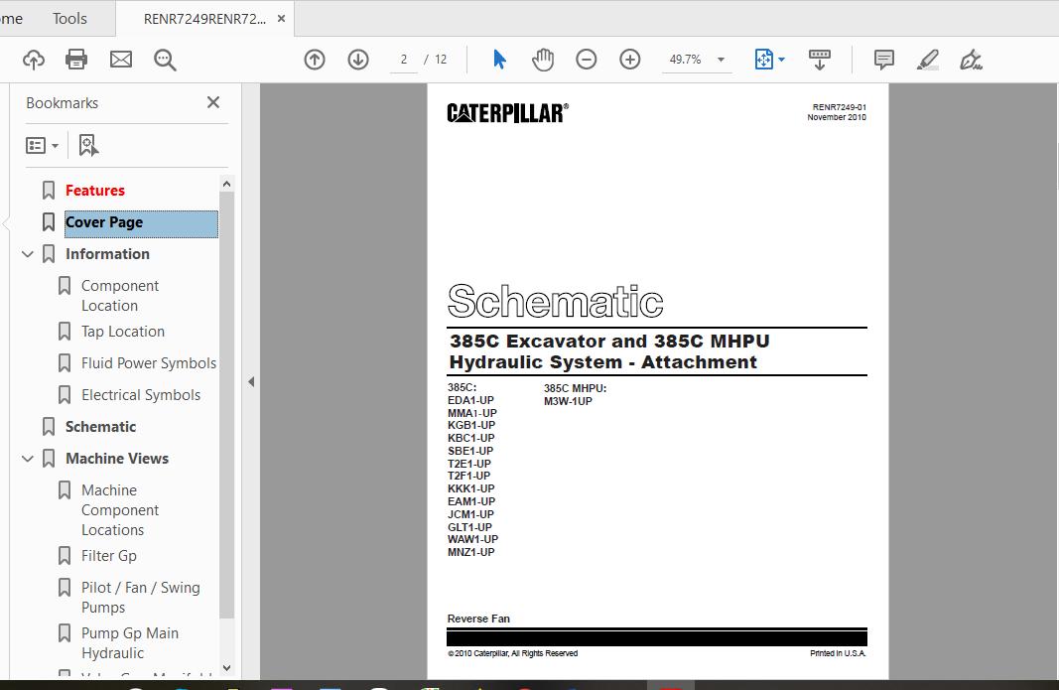The height and width of the screenshot is (690, 1059).
Task: Click the bookmarks scroll up arrow
Action: point(227,184)
